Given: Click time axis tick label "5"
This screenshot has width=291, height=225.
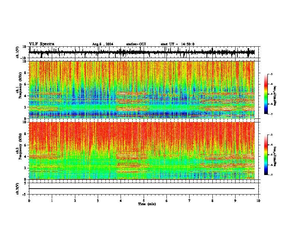Looking at the screenshot, I should [x=144, y=201].
